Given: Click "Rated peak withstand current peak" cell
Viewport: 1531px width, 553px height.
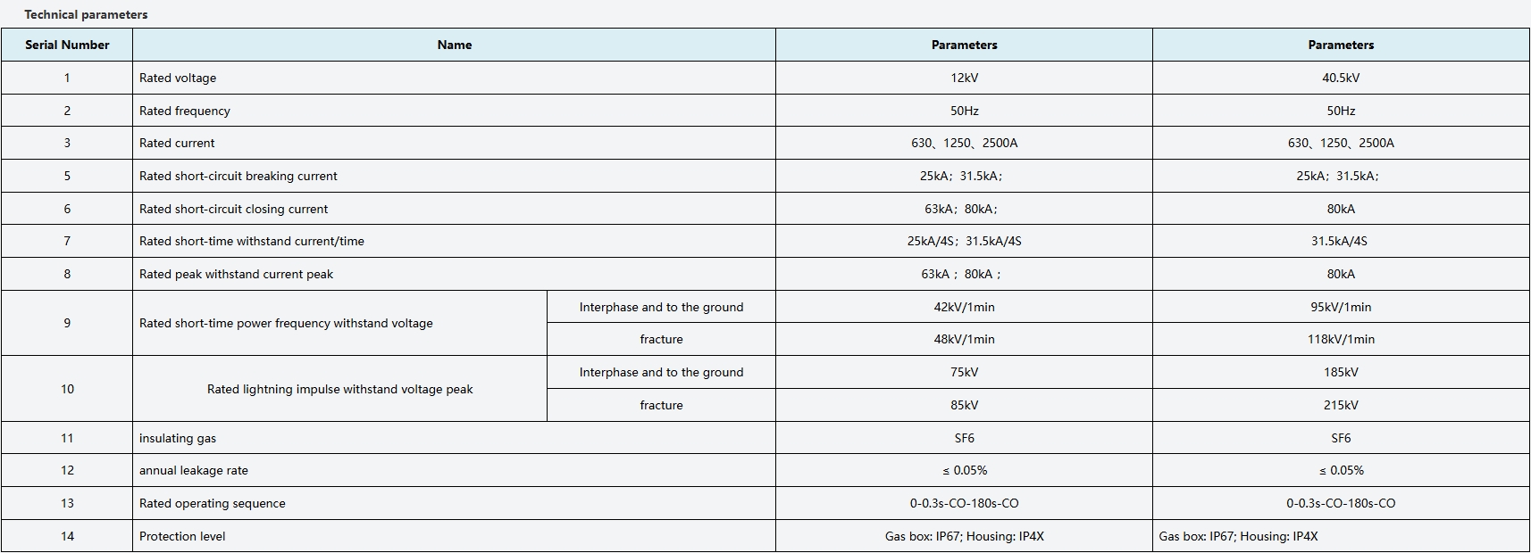Looking at the screenshot, I should 236,274.
